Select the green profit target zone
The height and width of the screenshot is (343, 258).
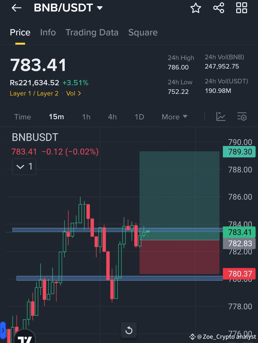coord(179,196)
